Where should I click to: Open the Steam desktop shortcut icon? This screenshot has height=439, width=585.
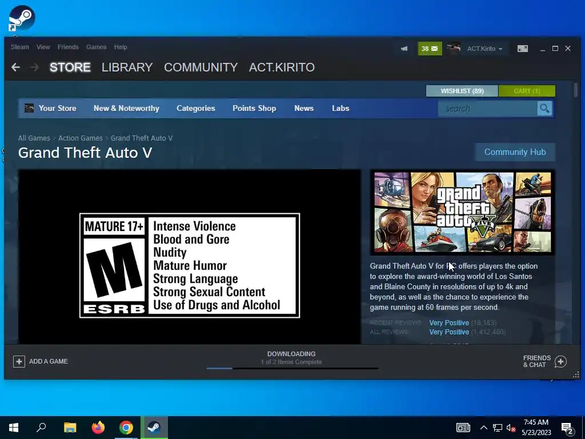click(22, 18)
